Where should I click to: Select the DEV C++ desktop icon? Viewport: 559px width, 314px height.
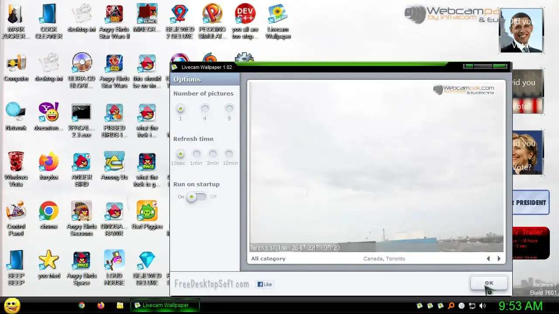click(245, 21)
